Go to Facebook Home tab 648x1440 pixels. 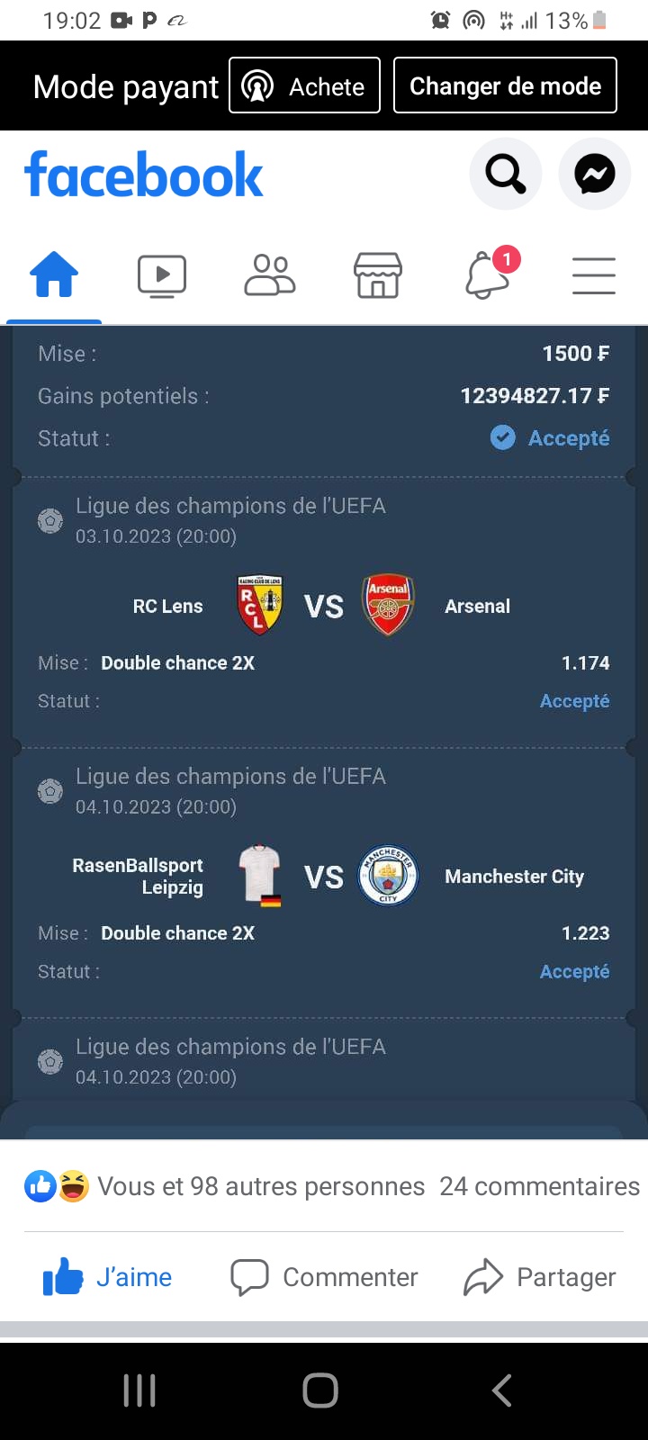click(54, 275)
